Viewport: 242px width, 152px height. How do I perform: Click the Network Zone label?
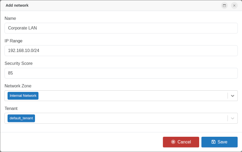(18, 86)
